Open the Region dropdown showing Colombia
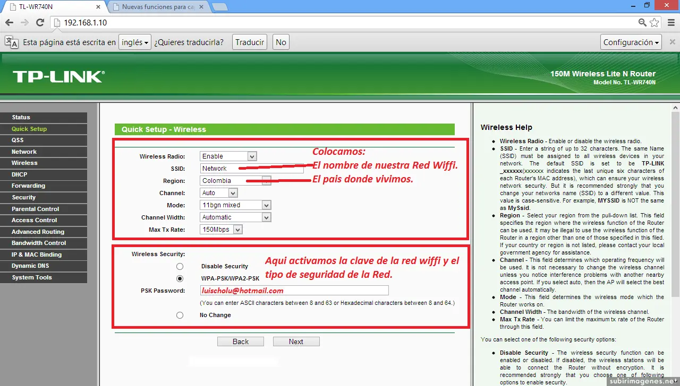This screenshot has width=680, height=386. 236,181
